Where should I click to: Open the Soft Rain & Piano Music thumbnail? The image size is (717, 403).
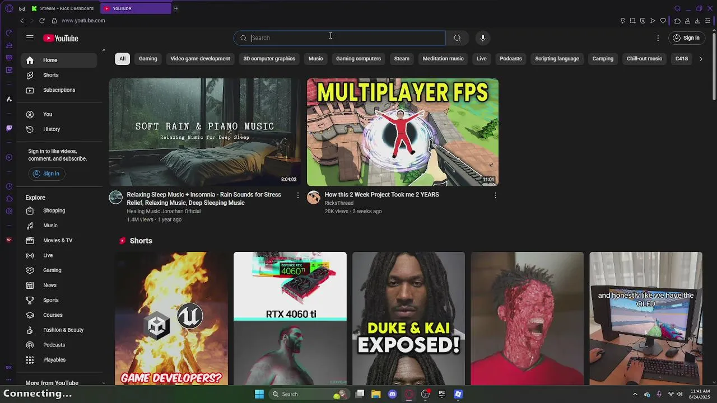tap(205, 132)
